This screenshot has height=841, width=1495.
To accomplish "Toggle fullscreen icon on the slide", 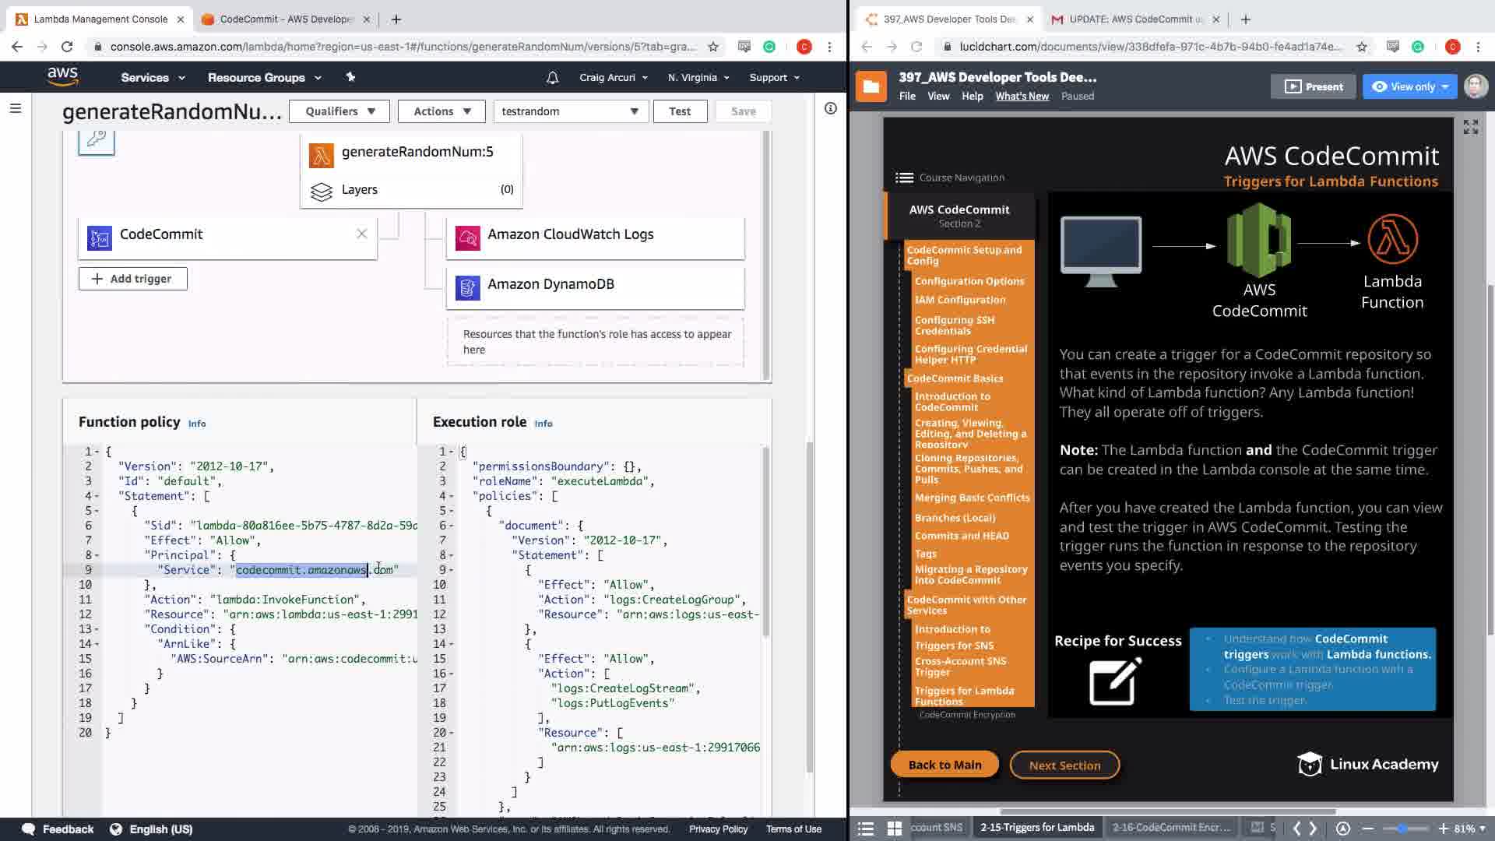I will (1470, 127).
